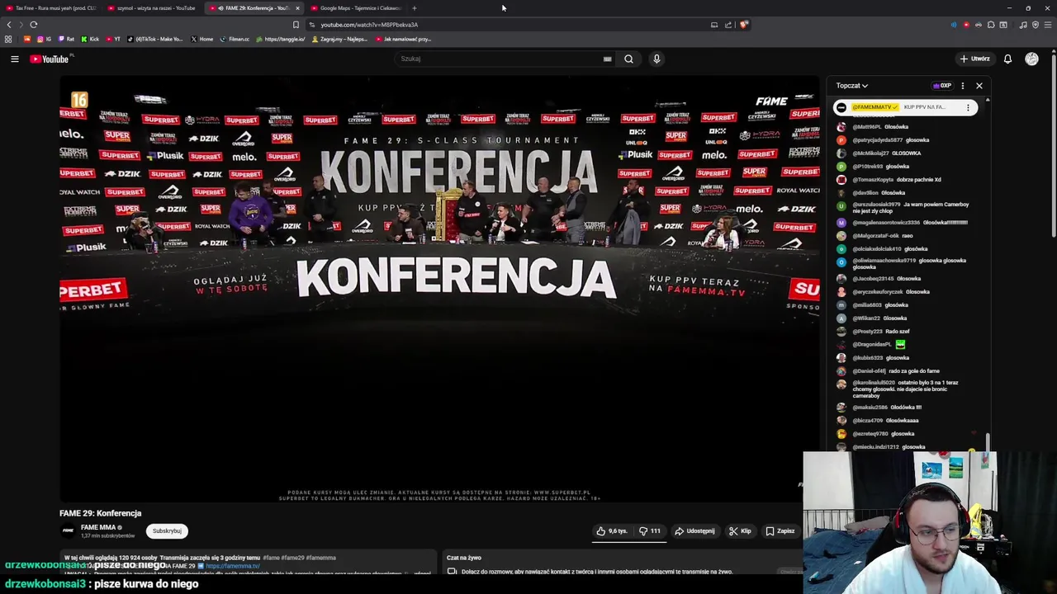Image resolution: width=1057 pixels, height=594 pixels.
Task: Dislike the video with thumbs-down button
Action: pos(650,531)
